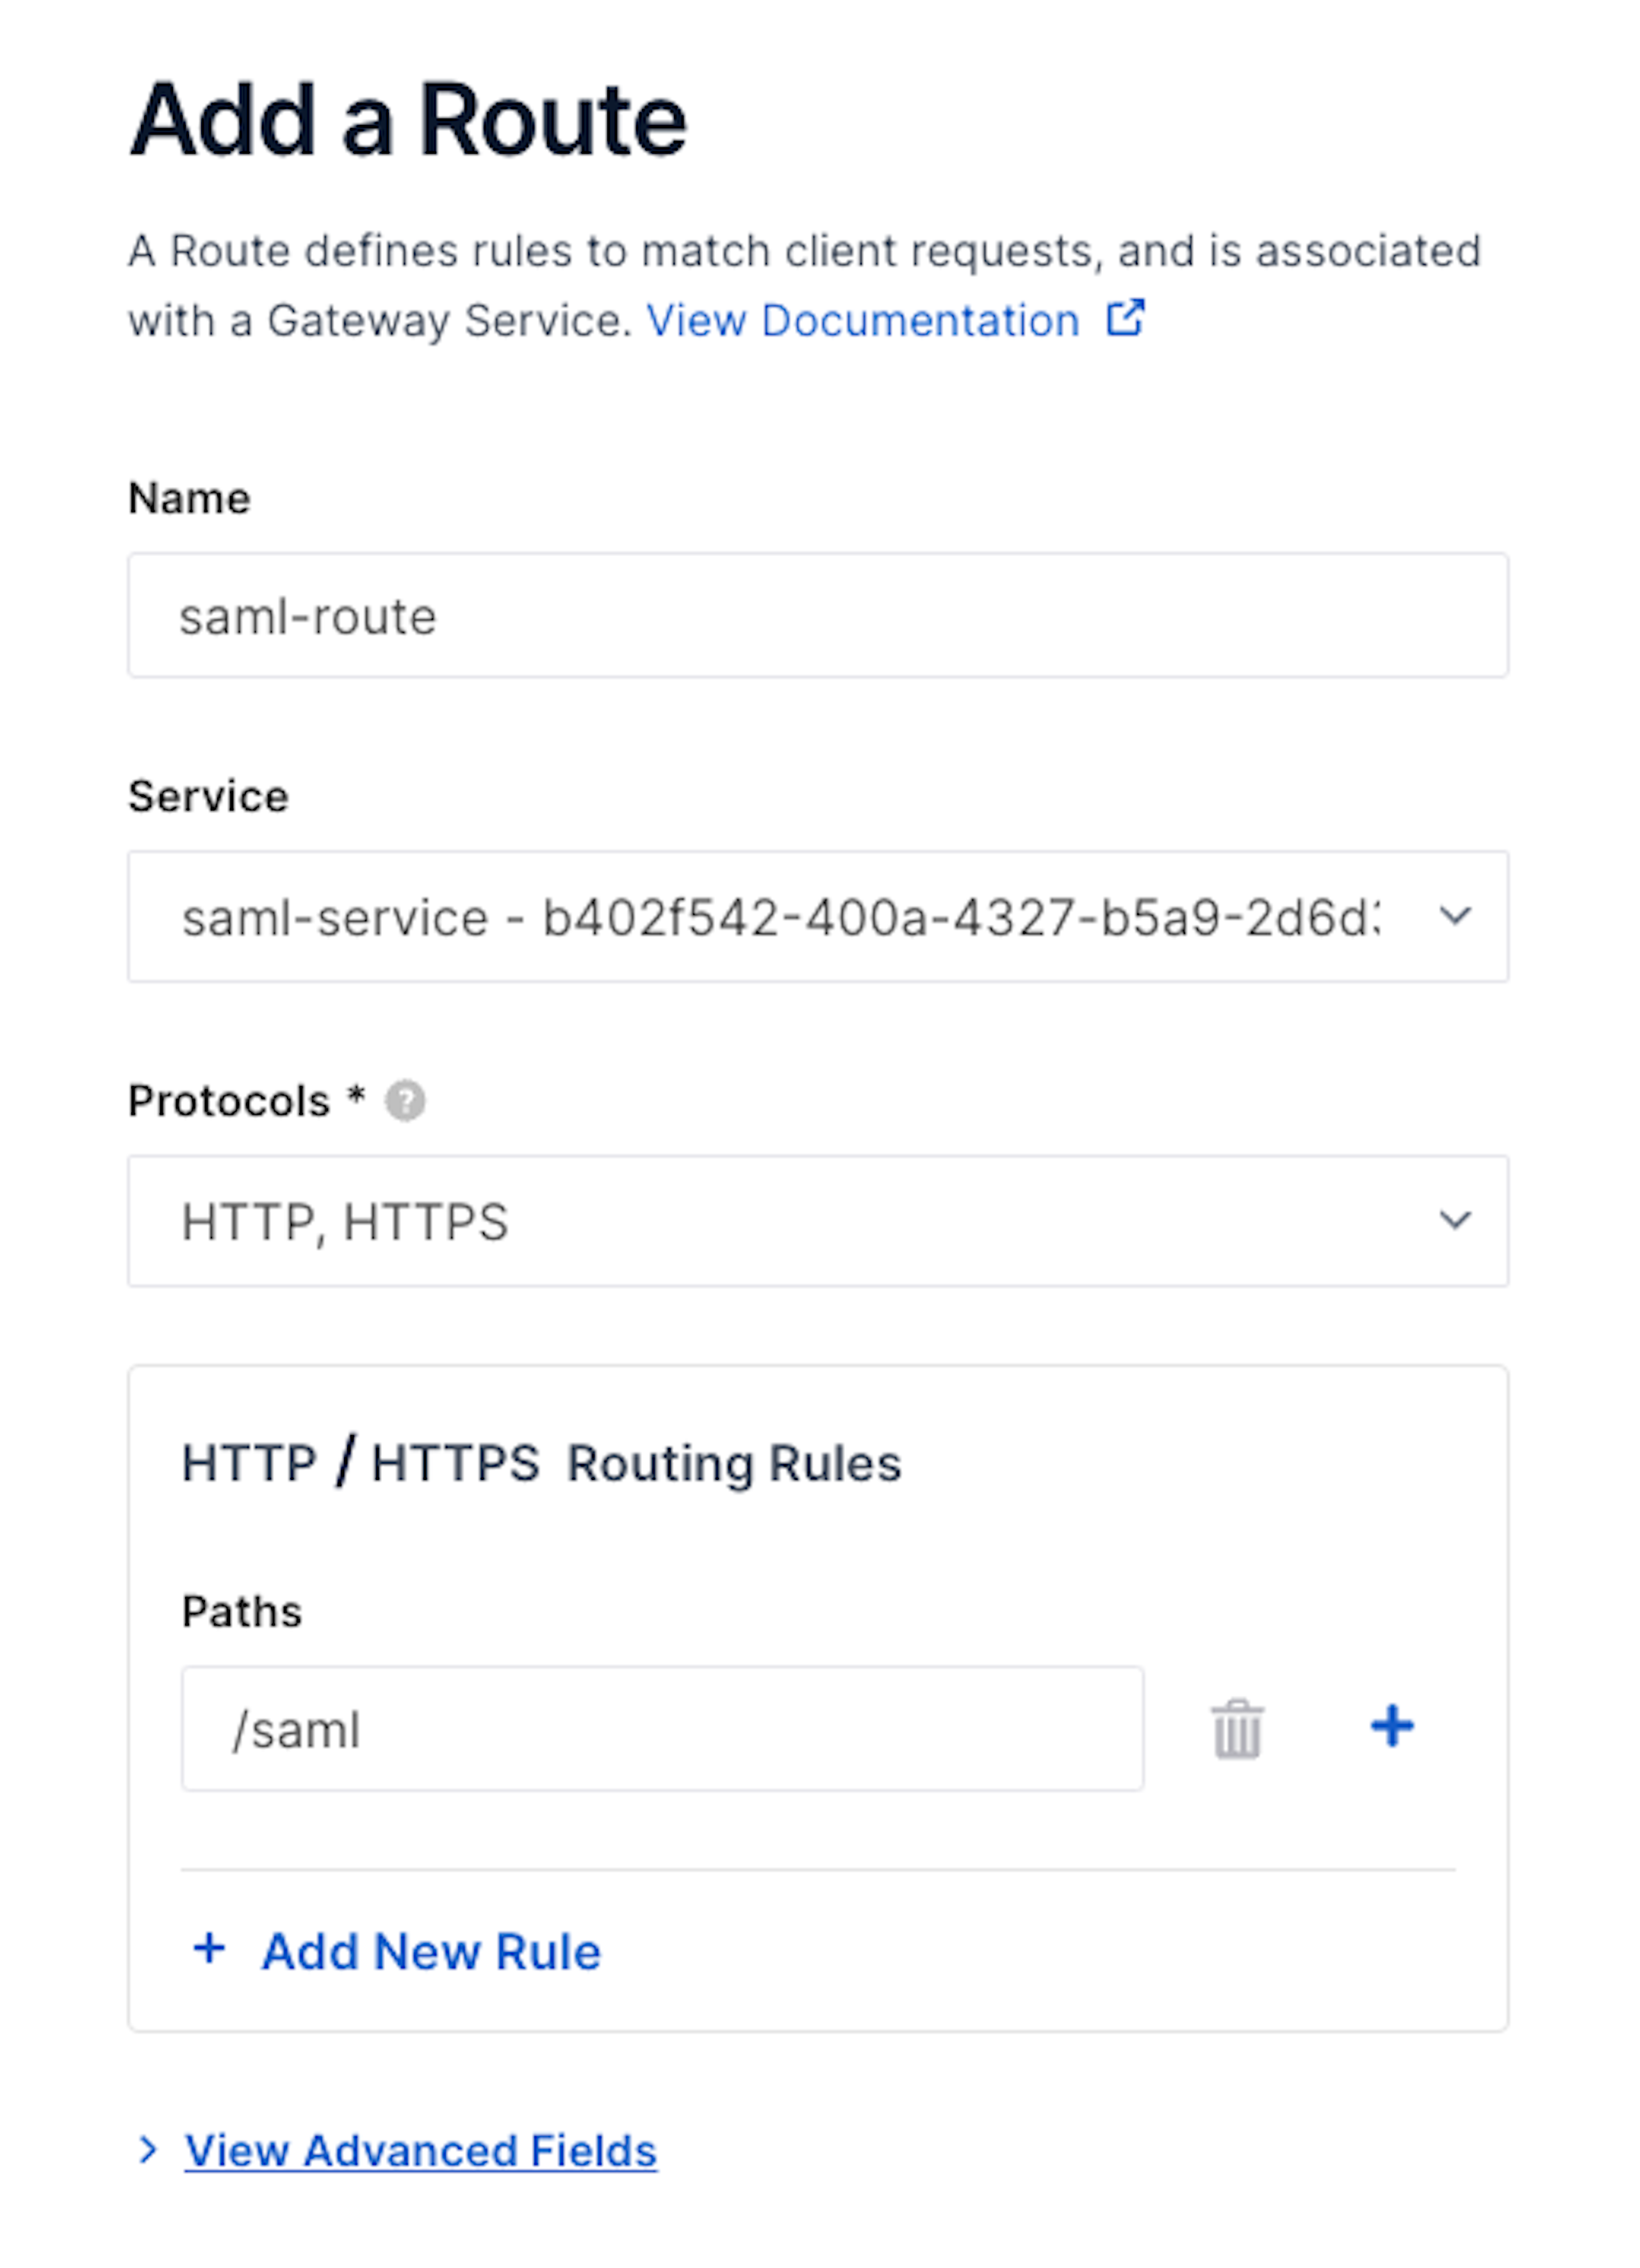
Task: Click the Add New Rule link
Action: tap(431, 1952)
